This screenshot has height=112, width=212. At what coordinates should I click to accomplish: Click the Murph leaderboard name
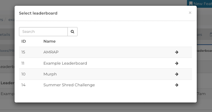coord(50,74)
